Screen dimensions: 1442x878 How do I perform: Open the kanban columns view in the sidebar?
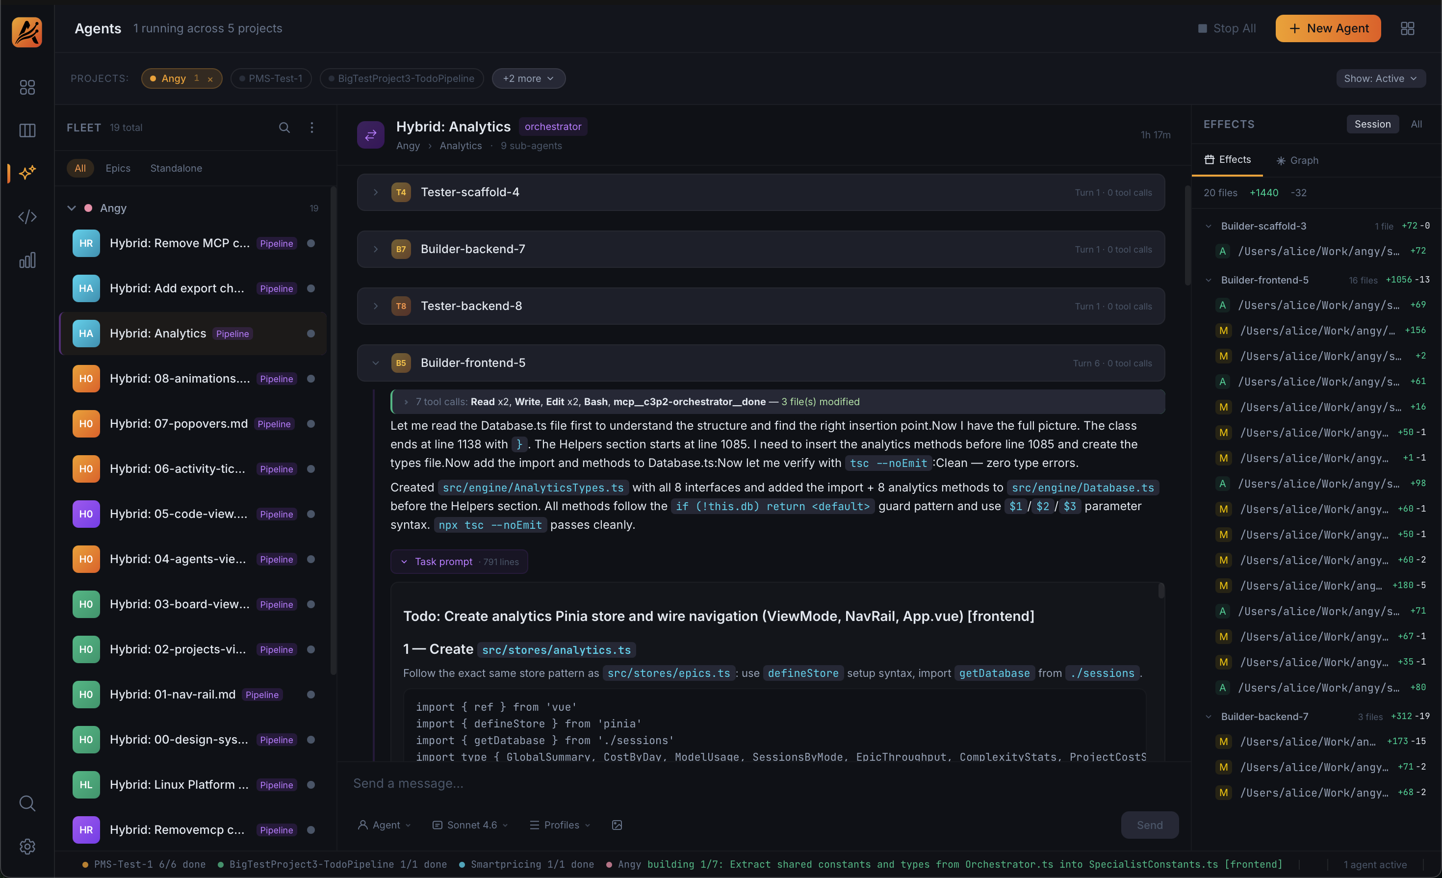27,130
